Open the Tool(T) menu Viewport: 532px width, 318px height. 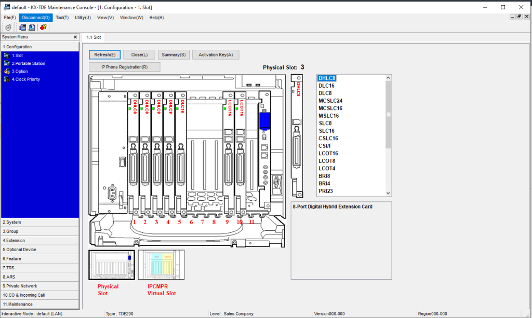(x=62, y=18)
